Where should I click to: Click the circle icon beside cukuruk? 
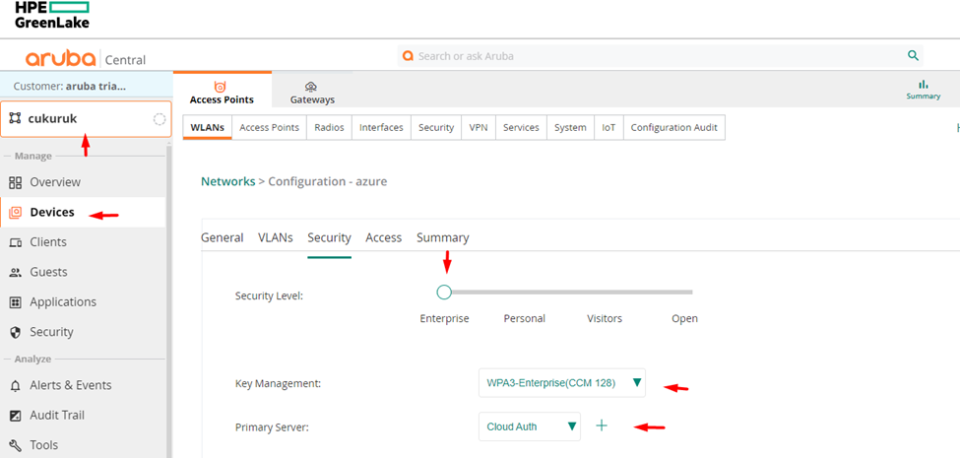coord(160,119)
